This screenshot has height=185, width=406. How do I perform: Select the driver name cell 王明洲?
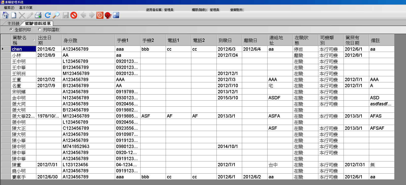click(23, 73)
